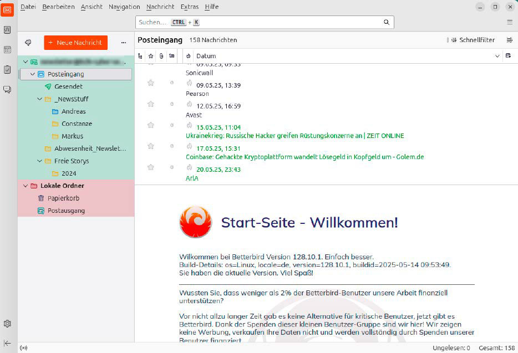This screenshot has height=353, width=518.
Task: Toggle read status of the Coinbase message
Action: (x=172, y=146)
